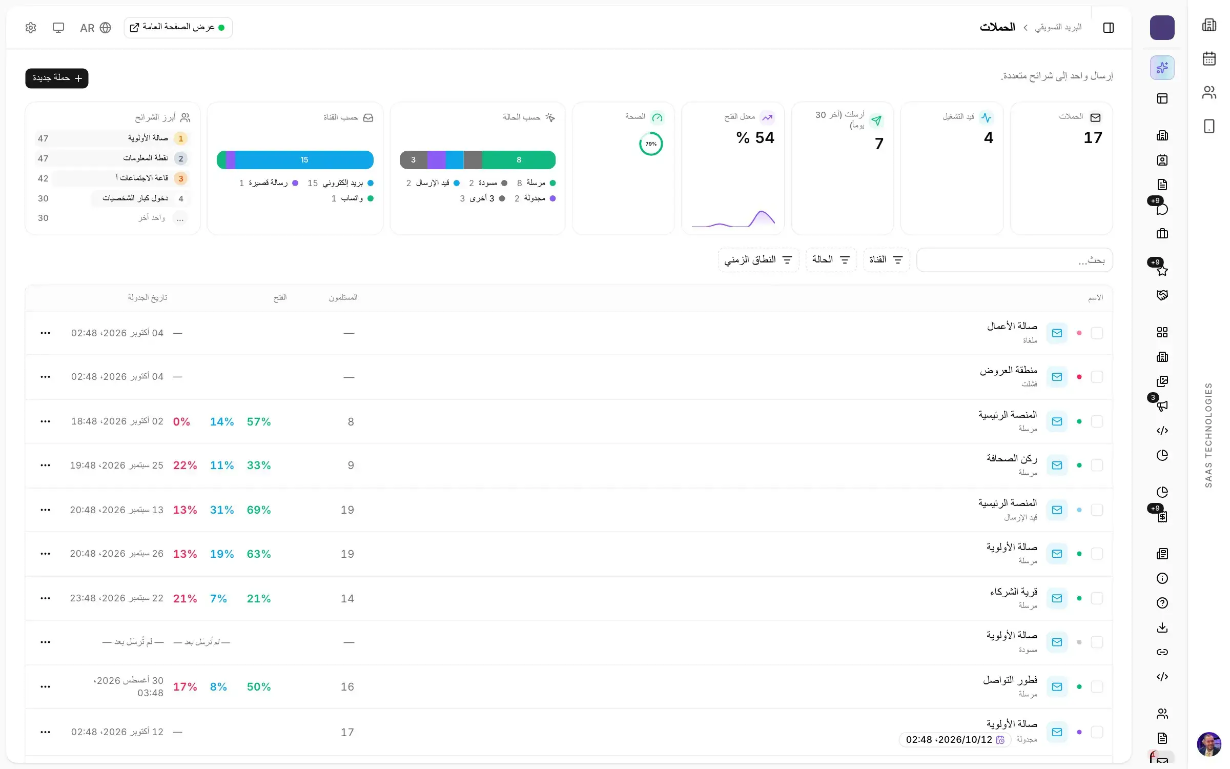Click the بحث search input field

pos(1014,260)
